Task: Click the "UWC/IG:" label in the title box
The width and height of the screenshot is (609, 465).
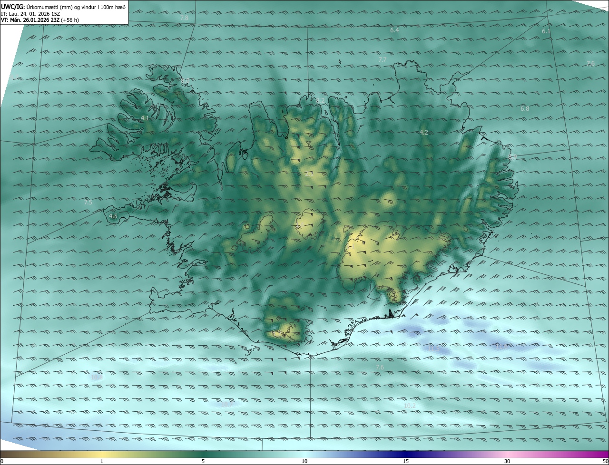Action: pos(13,7)
